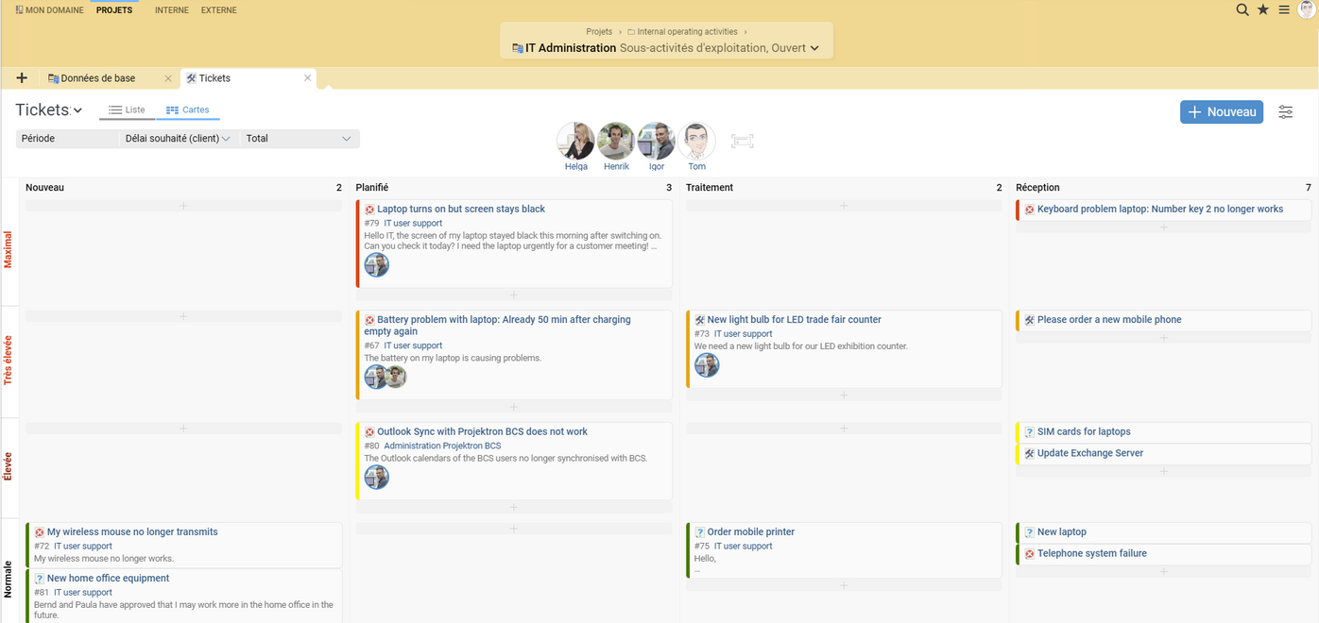Add ticket in Nouveau Maximal cell
The image size is (1319, 623).
[x=184, y=206]
